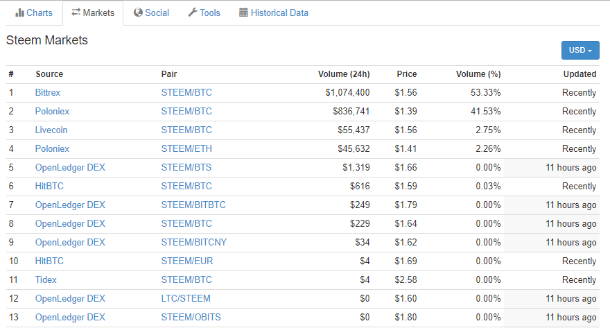Open the Social tab
The image size is (610, 328).
157,13
